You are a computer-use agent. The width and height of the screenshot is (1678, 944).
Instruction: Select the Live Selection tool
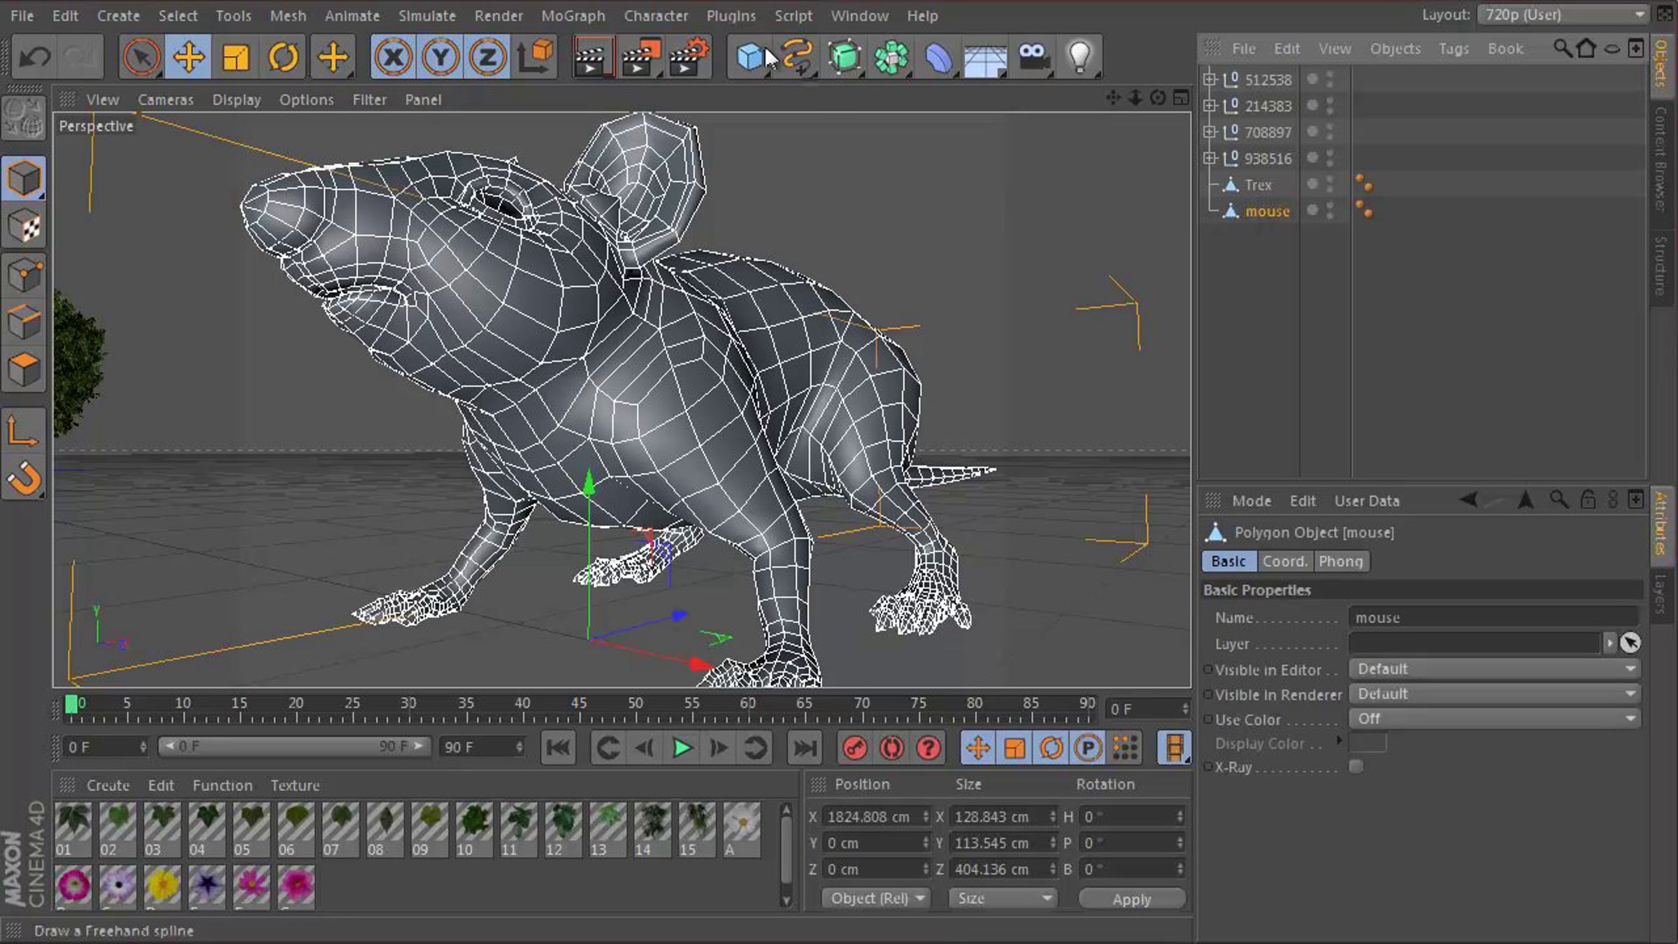click(141, 57)
